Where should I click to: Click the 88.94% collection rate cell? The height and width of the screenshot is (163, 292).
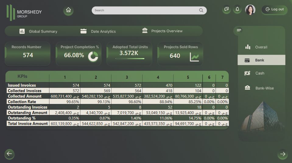158,102
